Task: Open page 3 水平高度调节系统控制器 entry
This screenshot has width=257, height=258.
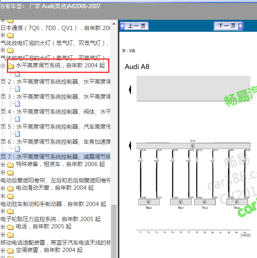Action: point(55,97)
